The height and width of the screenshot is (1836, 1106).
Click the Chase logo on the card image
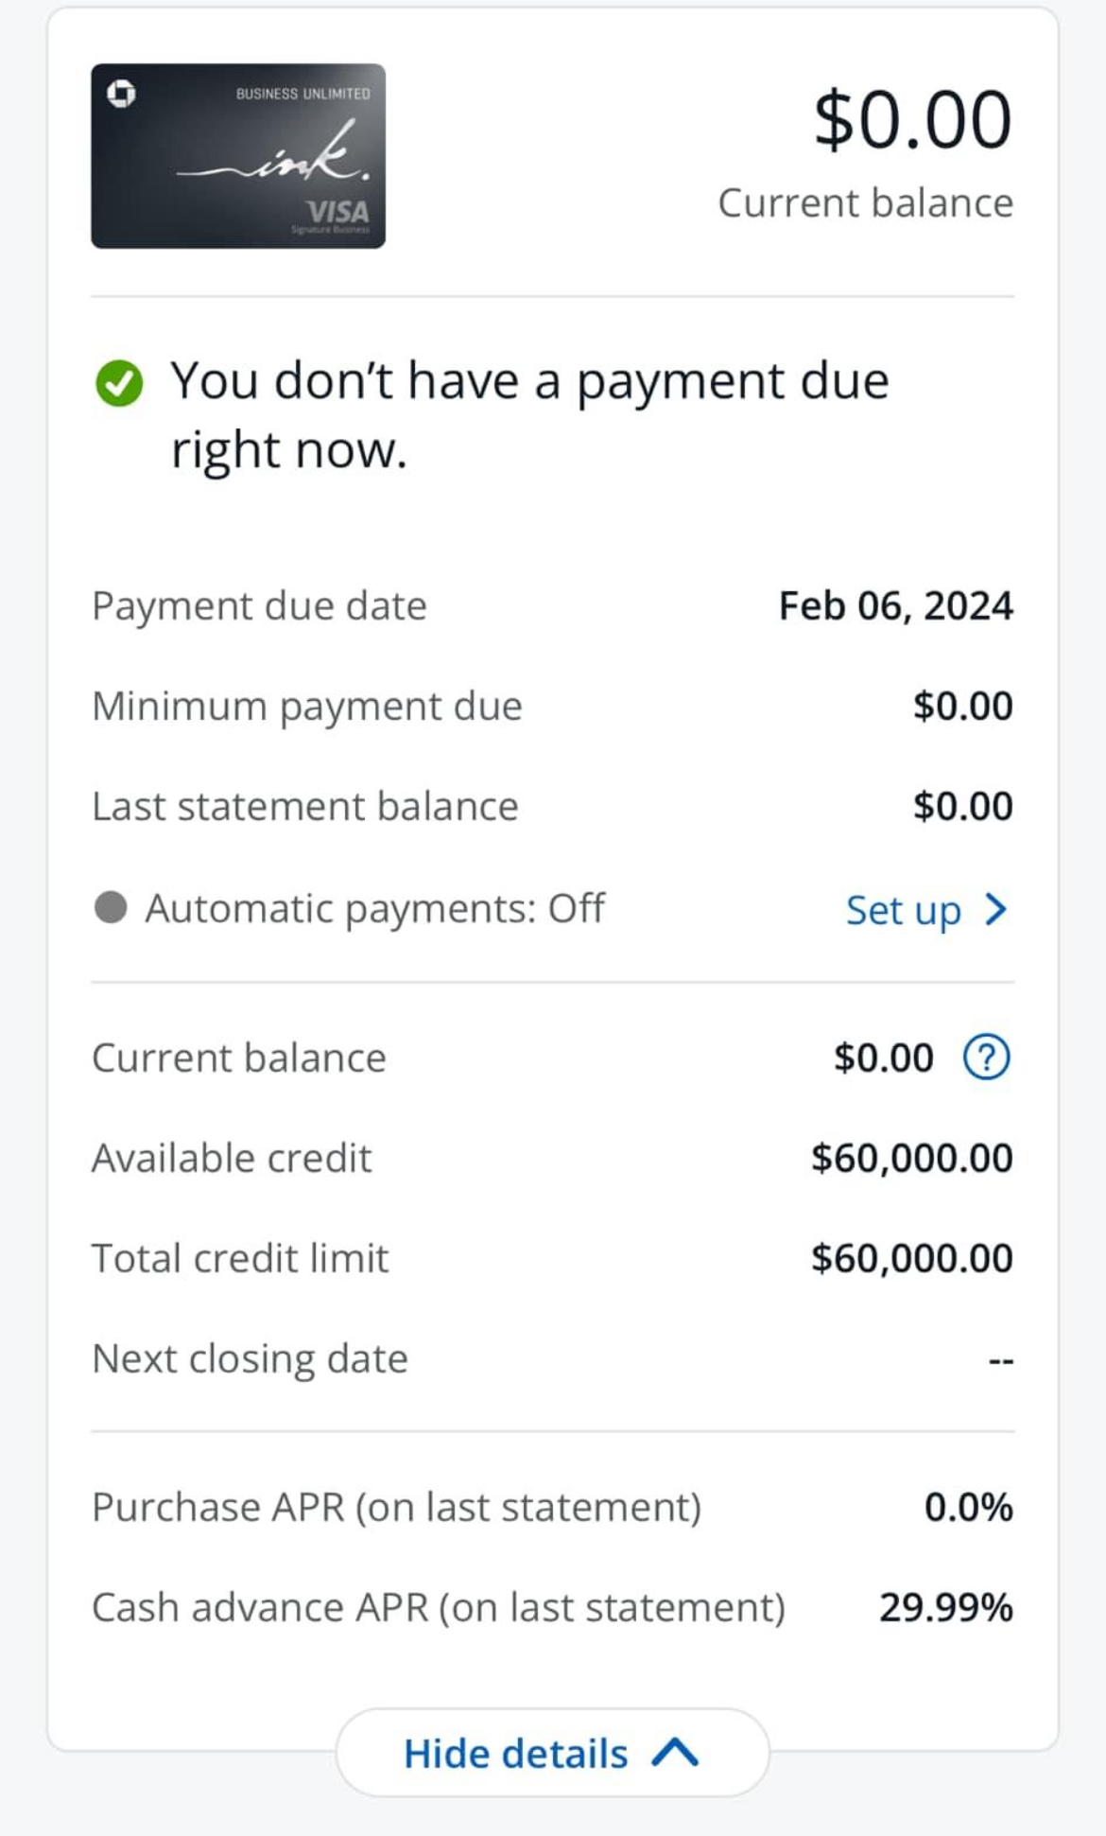tap(121, 94)
